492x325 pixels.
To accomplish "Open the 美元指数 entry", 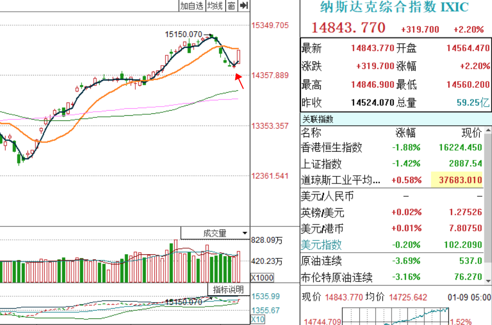I will click(321, 245).
